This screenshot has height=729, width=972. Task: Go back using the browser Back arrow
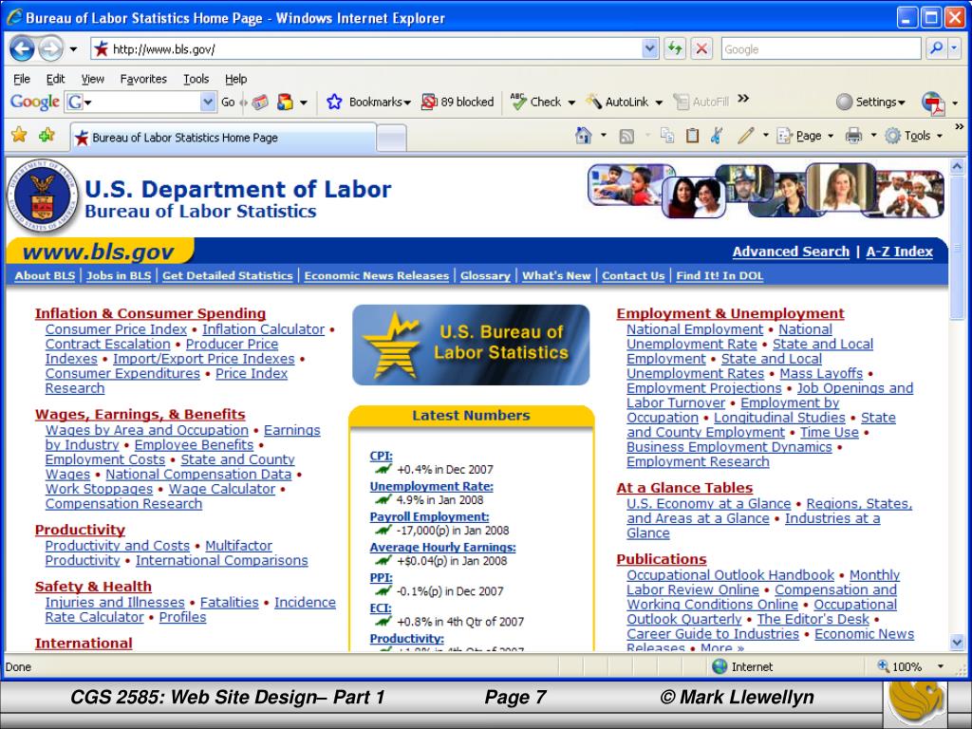click(22, 48)
